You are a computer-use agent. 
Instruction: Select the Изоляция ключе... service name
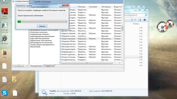(x=69, y=46)
